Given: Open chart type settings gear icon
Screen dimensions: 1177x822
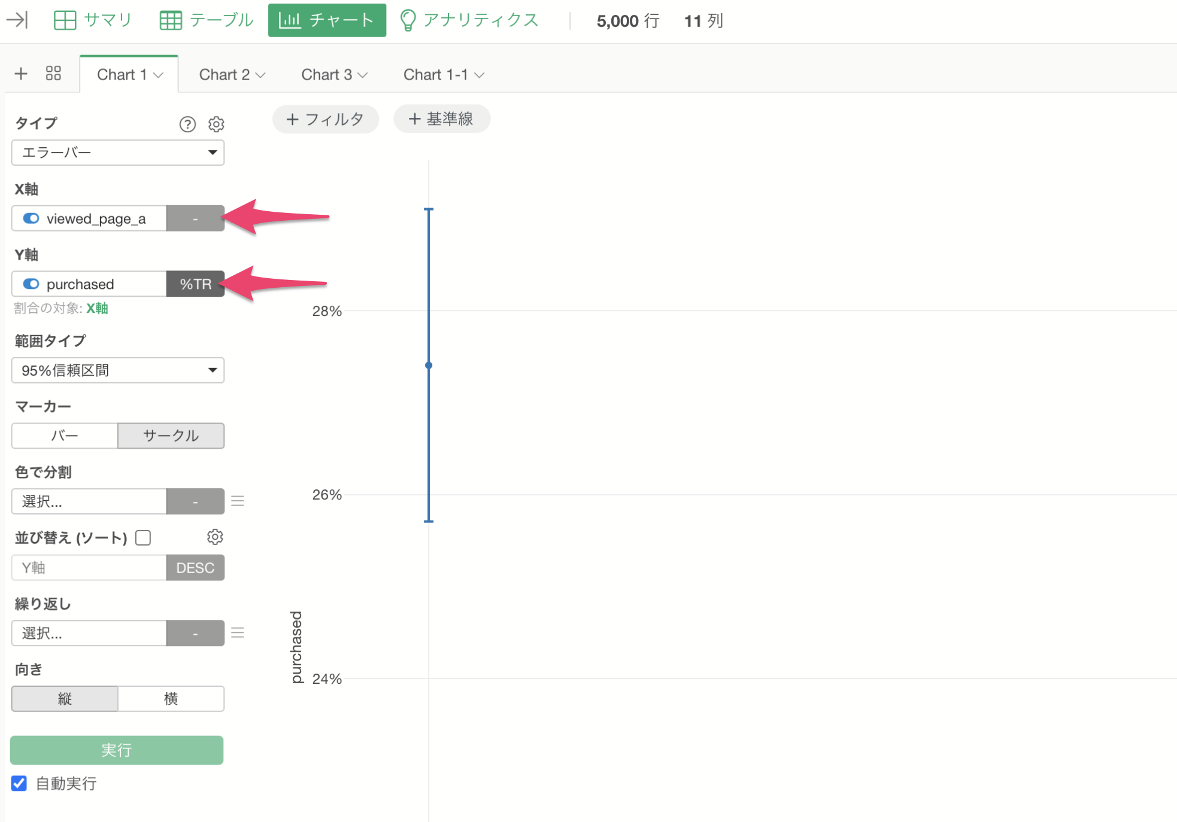Looking at the screenshot, I should point(216,124).
